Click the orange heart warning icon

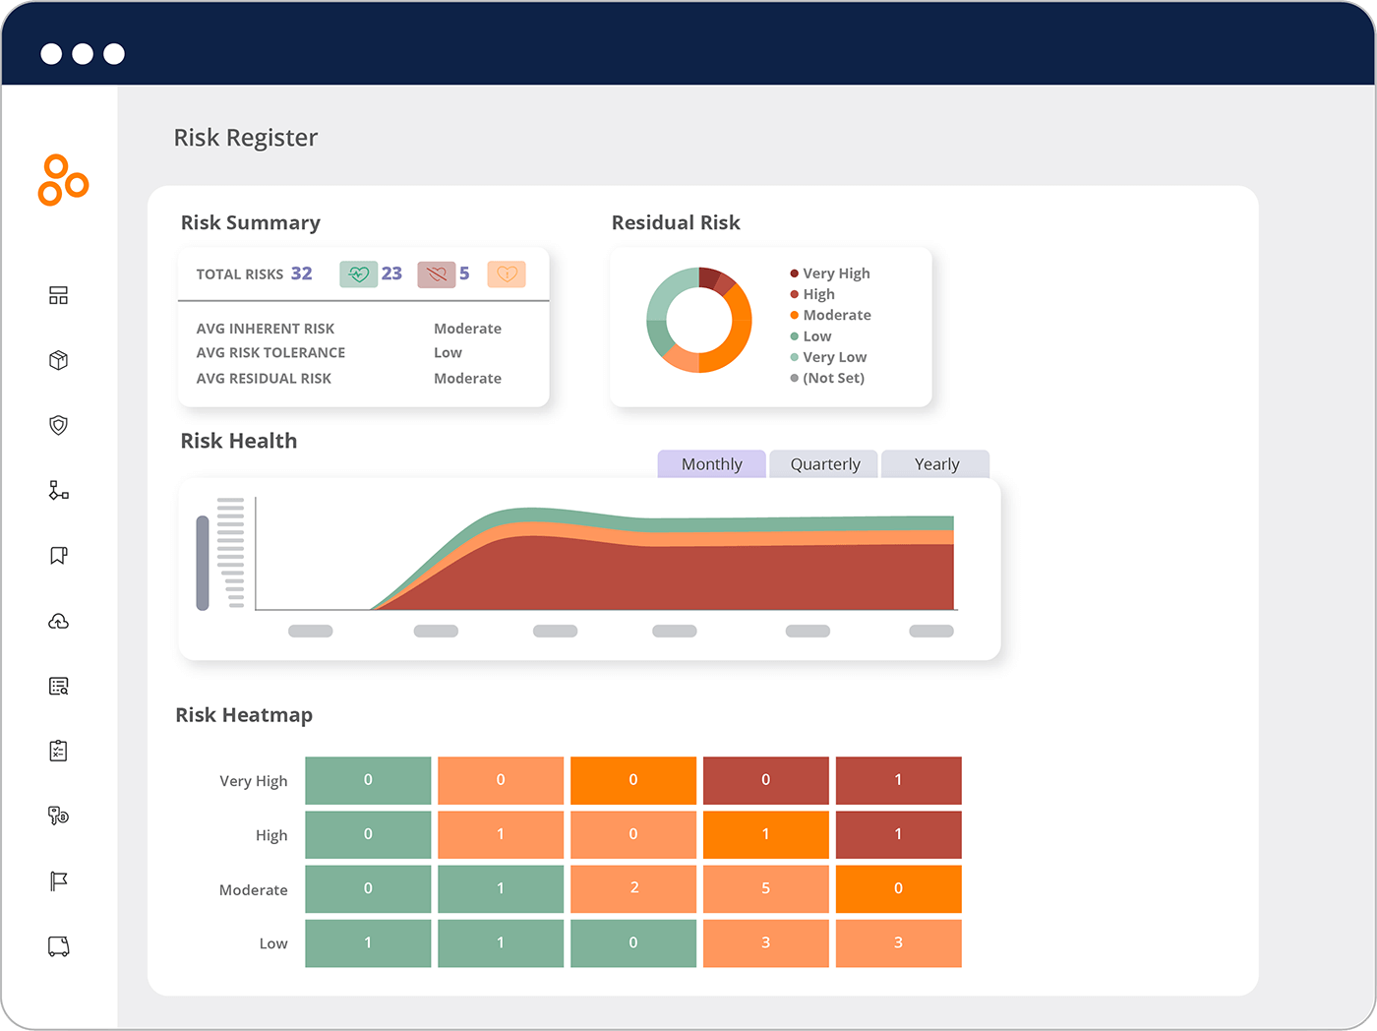pos(507,274)
